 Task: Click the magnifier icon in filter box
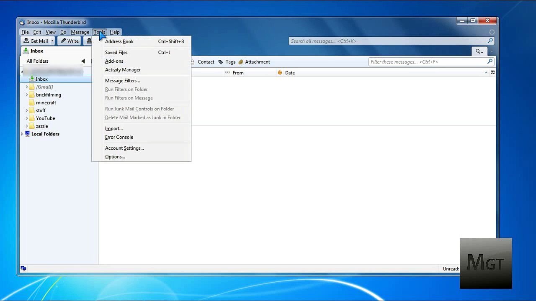[x=490, y=62]
